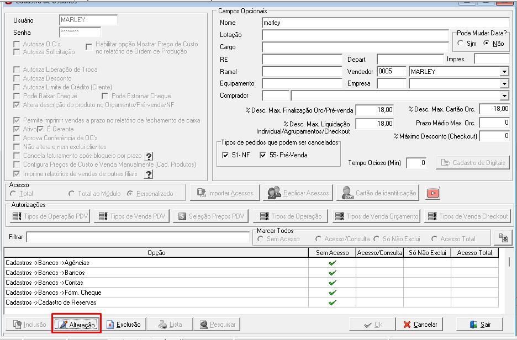This screenshot has height=340, width=517.
Task: Click the Ok confirm button
Action: [x=373, y=325]
